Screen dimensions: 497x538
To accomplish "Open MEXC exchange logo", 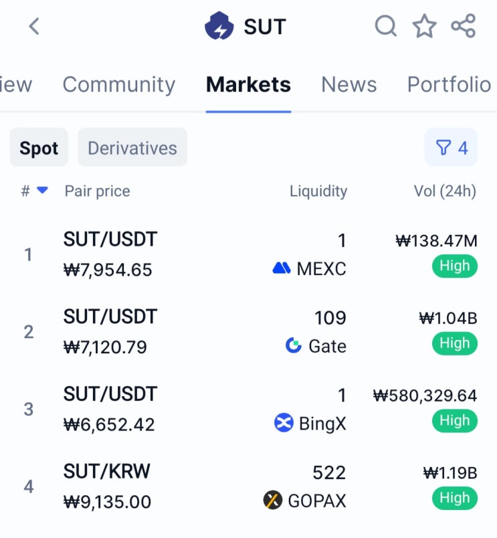I will coord(281,268).
